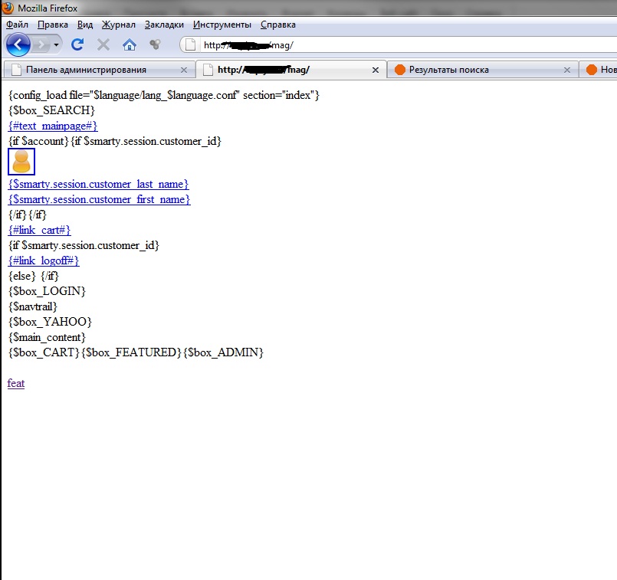
Task: Close the 'Результаты поиска' tab
Action: click(567, 70)
